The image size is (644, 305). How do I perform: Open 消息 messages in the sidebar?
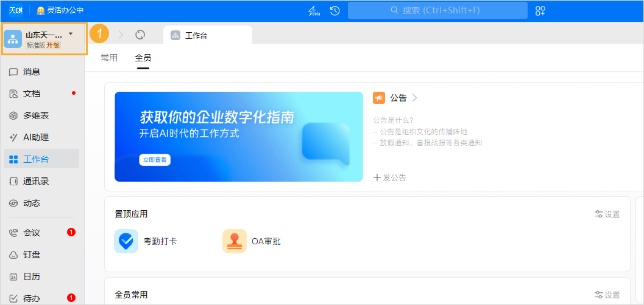tap(32, 72)
